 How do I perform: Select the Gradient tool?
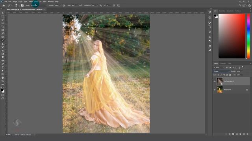pos(3,54)
